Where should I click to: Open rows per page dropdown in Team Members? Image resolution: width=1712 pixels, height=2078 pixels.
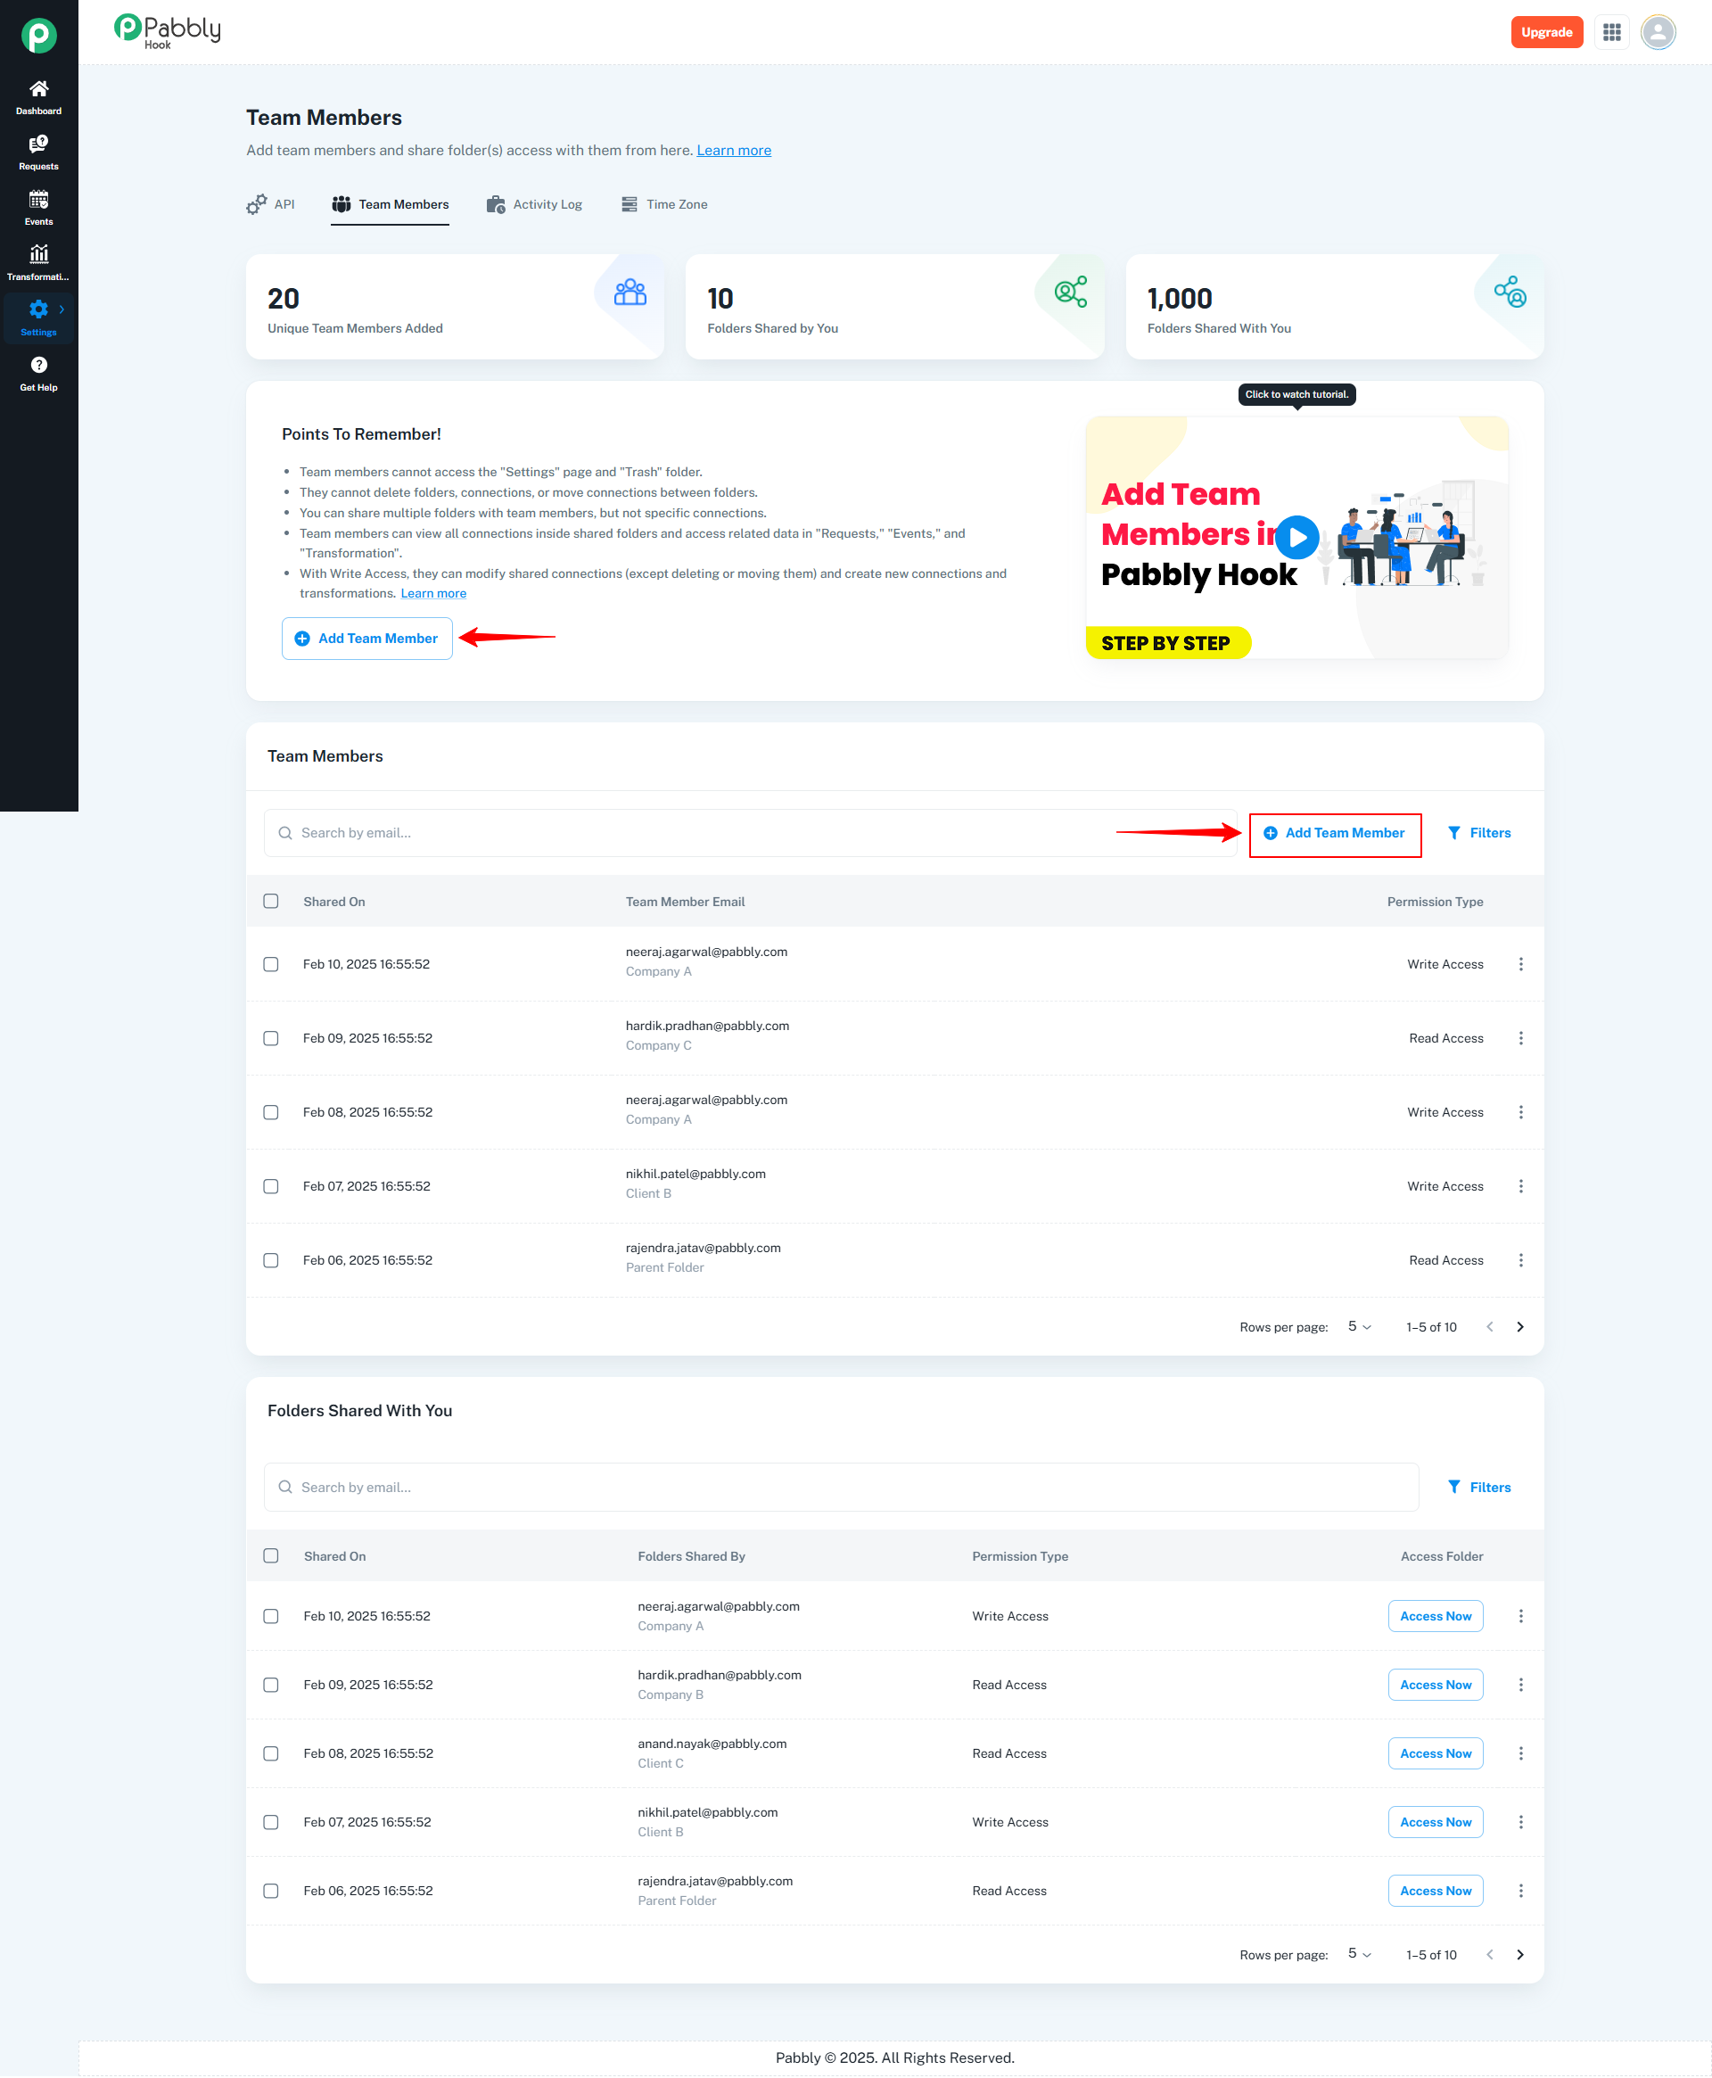tap(1359, 1326)
